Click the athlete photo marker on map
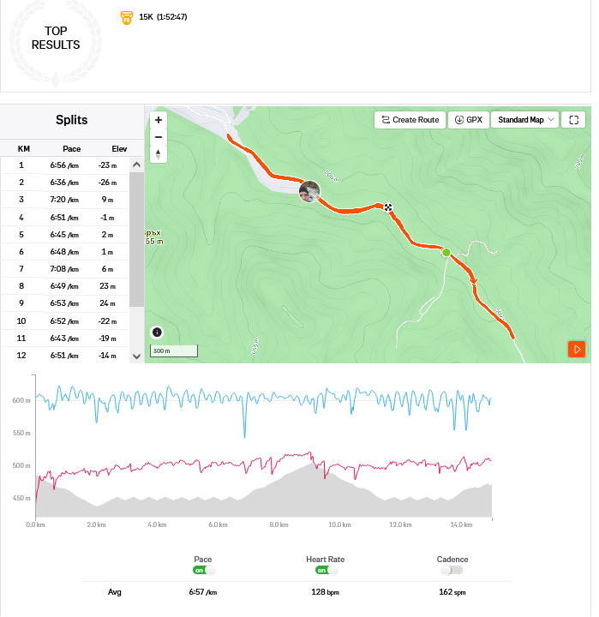 [x=309, y=191]
